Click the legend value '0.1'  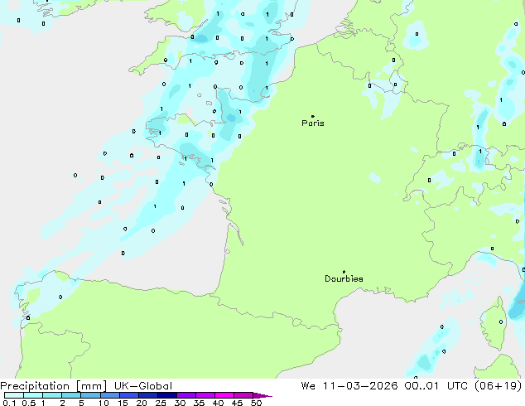(9, 403)
